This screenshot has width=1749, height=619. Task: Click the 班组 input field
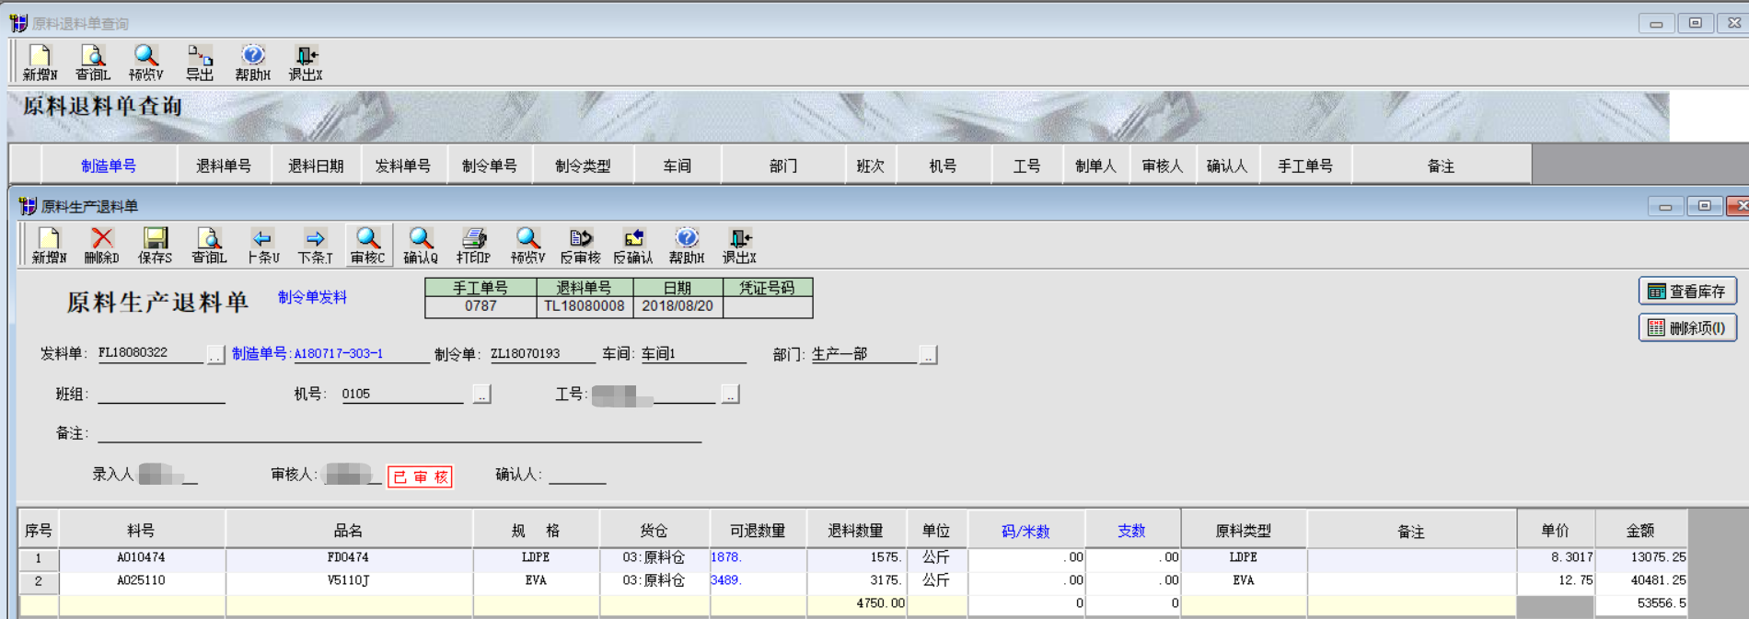point(161,394)
